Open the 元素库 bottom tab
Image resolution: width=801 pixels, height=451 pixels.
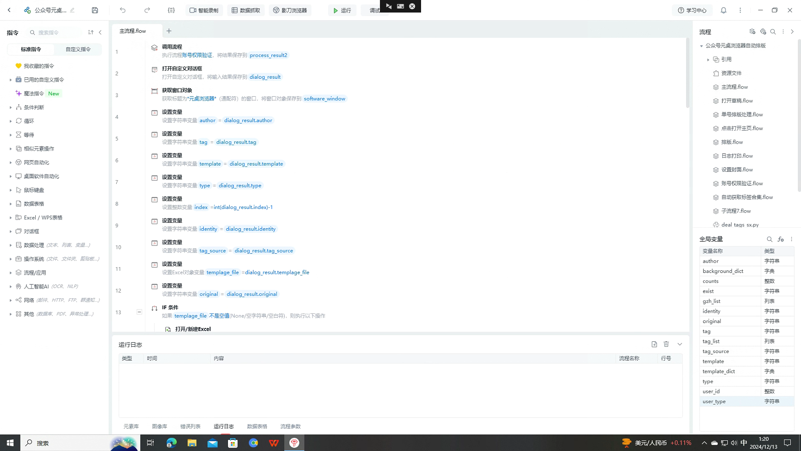click(x=131, y=426)
